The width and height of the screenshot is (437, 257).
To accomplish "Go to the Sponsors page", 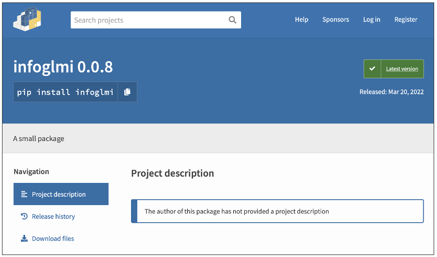I will (x=335, y=20).
